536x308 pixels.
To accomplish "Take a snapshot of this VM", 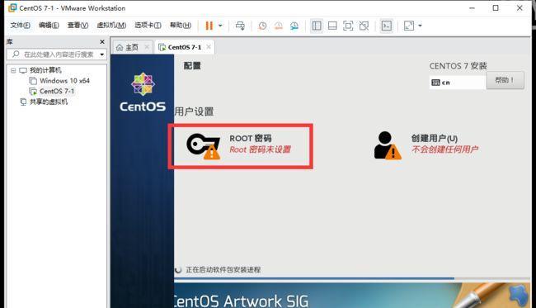I will click(x=262, y=26).
